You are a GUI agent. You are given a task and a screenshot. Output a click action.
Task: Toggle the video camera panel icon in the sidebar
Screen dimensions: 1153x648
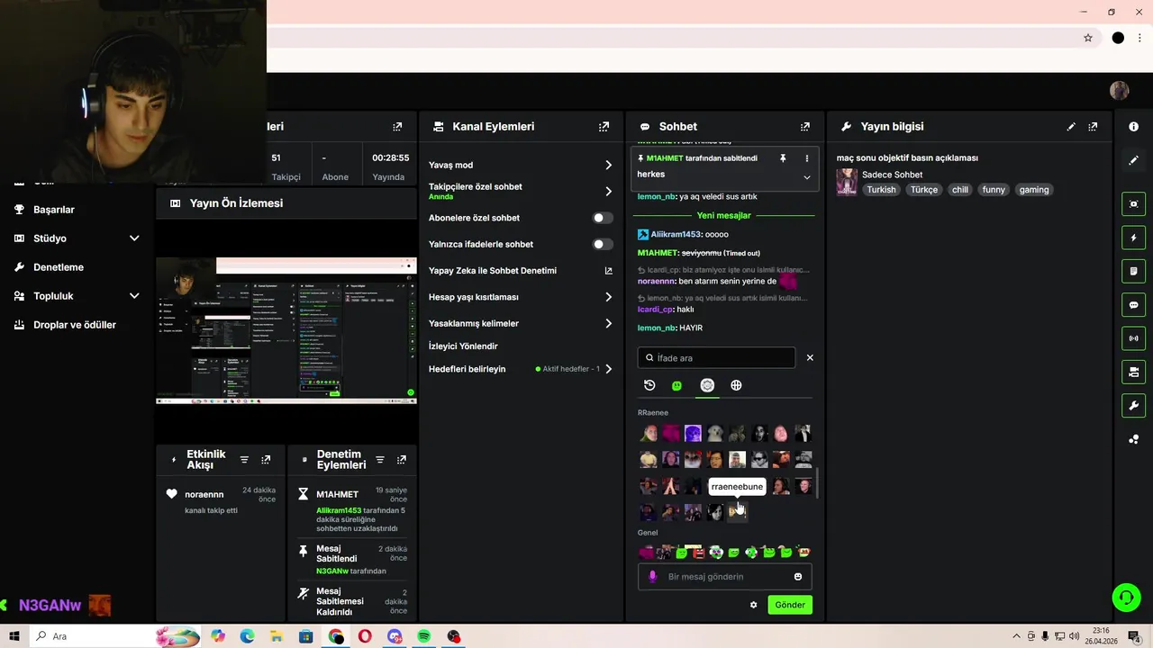pos(1133,372)
